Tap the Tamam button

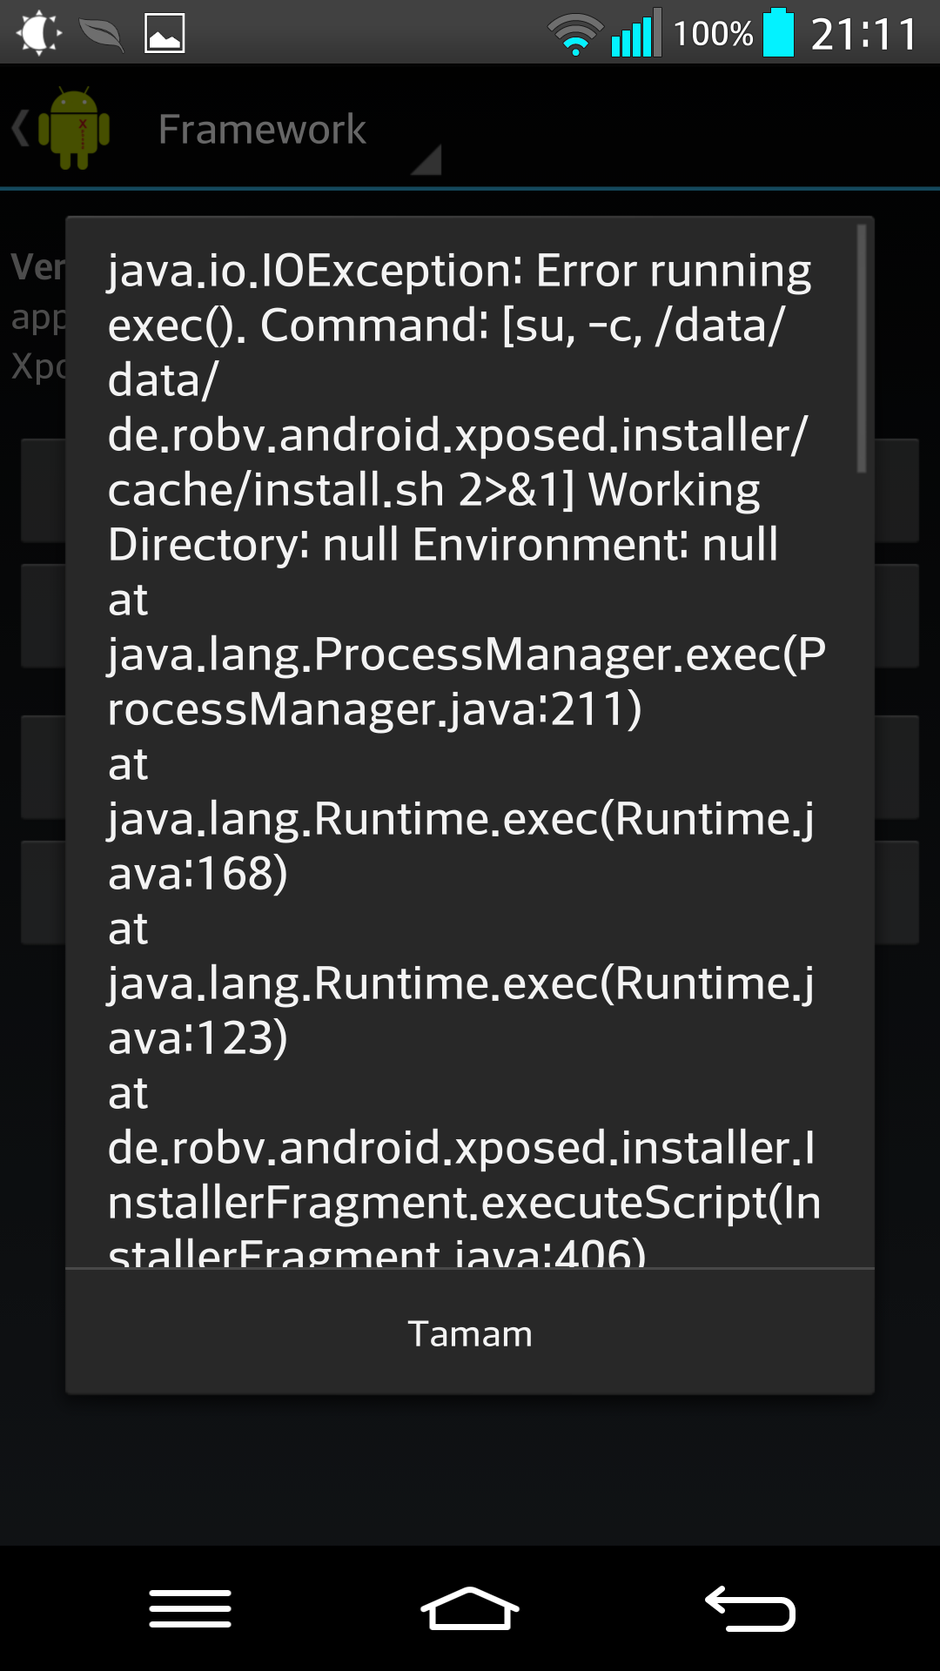470,1332
